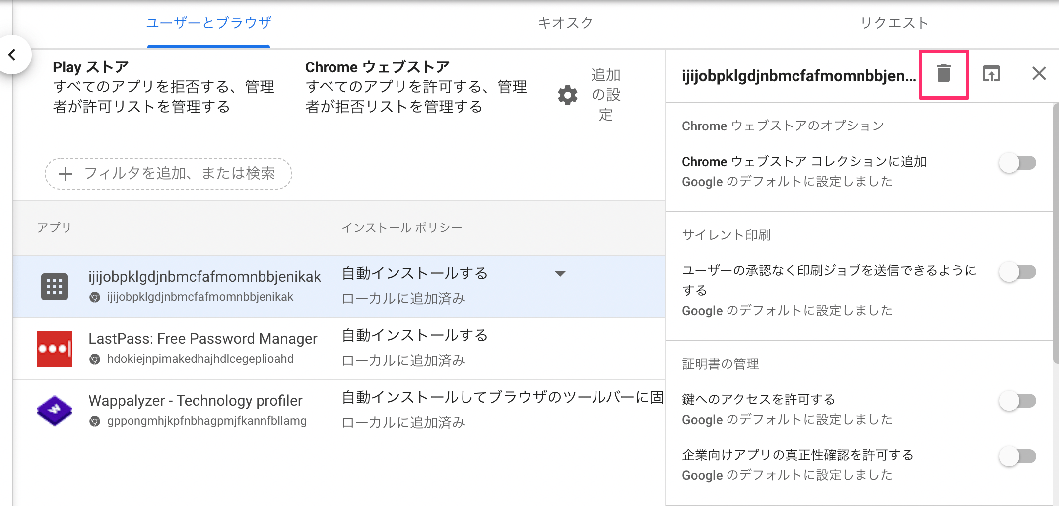Screen dimensions: 1059x506
Task: Open the additional settings gear icon
Action: [567, 95]
